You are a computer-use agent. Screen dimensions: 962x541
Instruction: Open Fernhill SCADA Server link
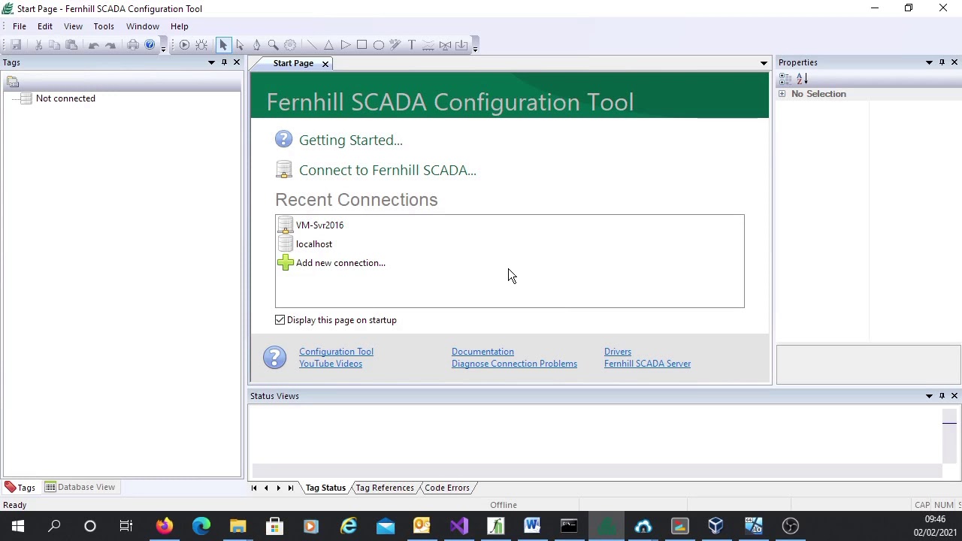coord(647,364)
